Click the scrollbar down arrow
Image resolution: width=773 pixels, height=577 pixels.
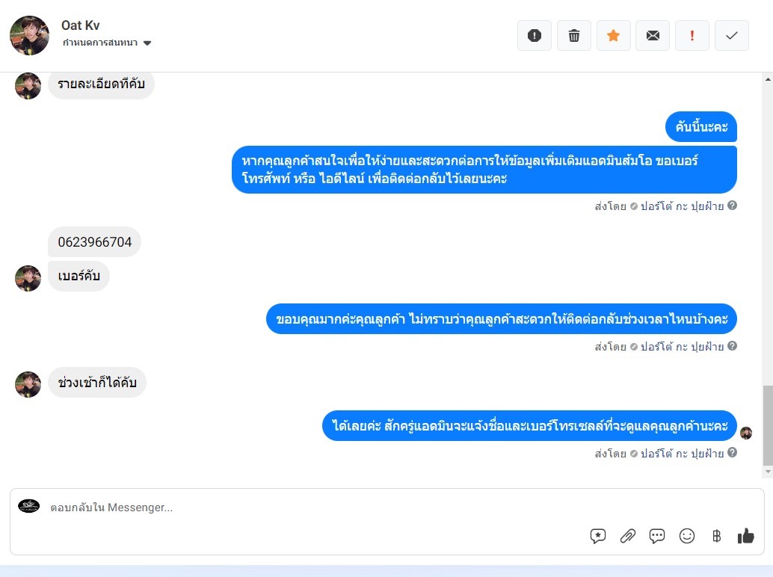768,472
